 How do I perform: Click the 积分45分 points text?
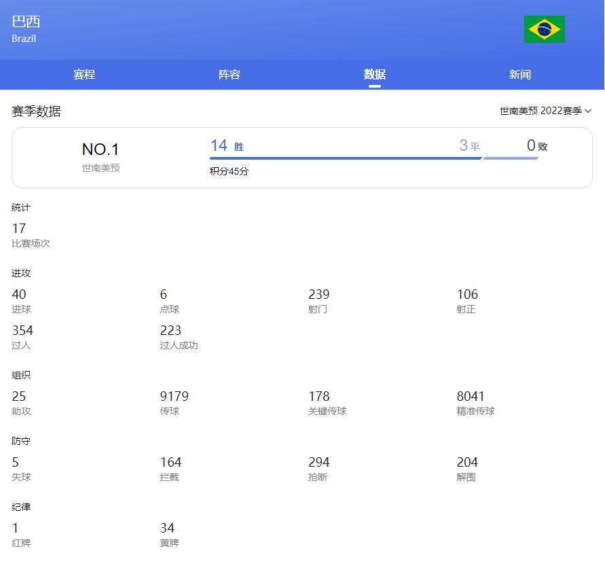click(229, 172)
